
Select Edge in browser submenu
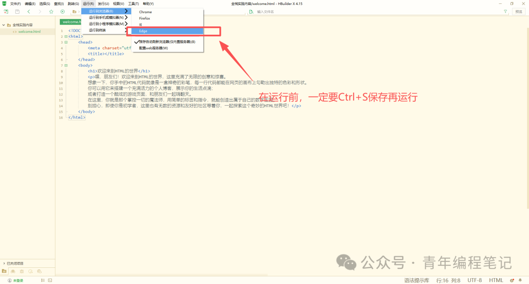[168, 31]
